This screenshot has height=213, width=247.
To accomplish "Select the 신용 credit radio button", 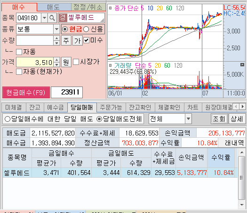I will pos(86,29).
